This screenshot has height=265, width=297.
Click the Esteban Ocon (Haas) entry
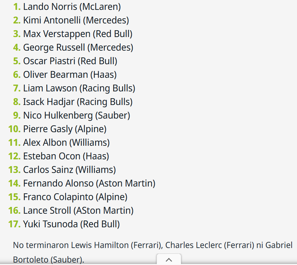66,156
